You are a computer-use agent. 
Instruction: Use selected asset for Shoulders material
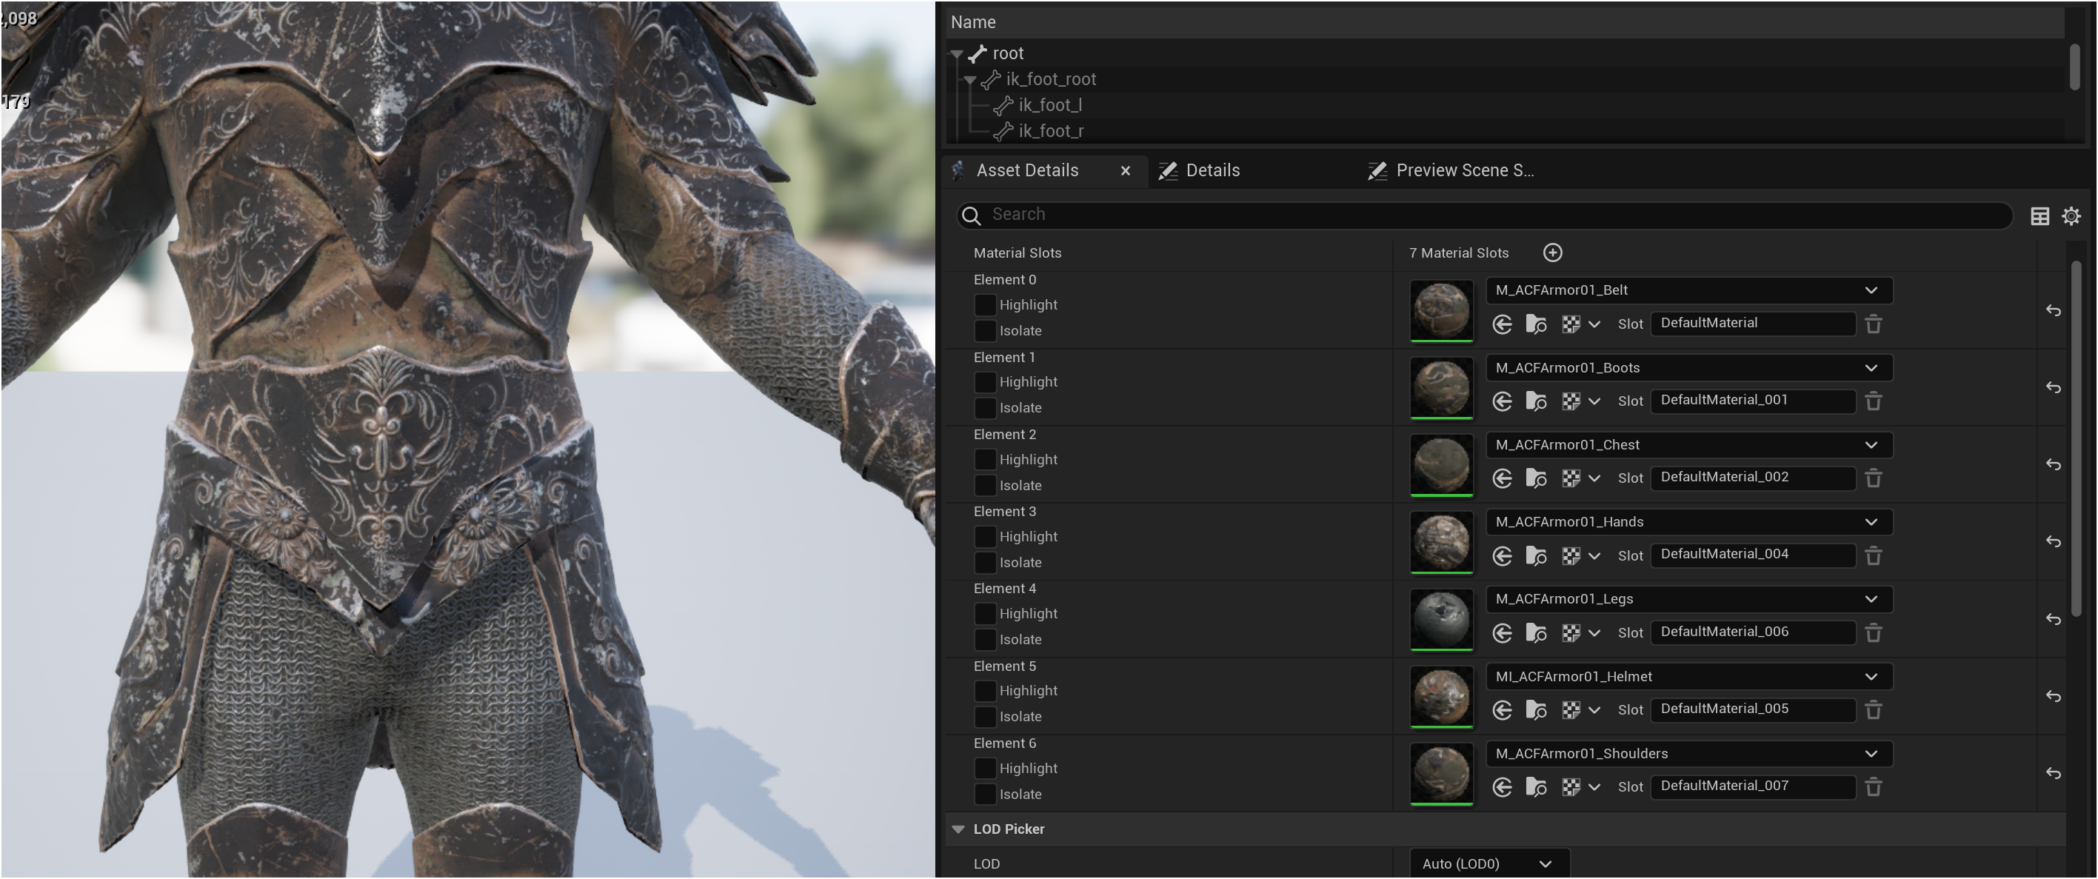[1502, 787]
